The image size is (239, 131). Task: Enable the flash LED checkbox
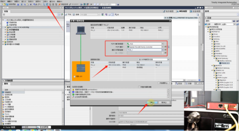[74, 76]
